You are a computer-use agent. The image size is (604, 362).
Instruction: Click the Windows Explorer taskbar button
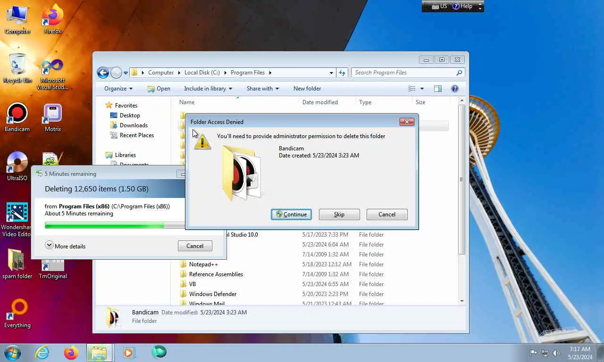[99, 352]
